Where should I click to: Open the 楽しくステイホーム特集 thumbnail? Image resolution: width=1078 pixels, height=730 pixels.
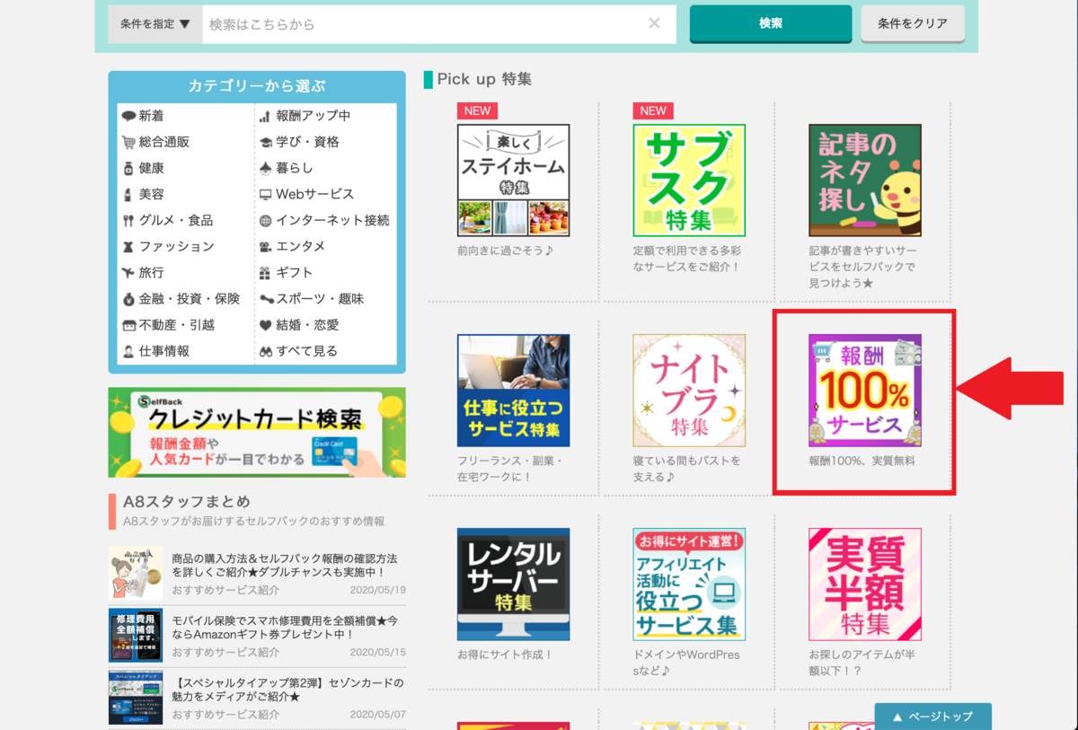tap(513, 180)
